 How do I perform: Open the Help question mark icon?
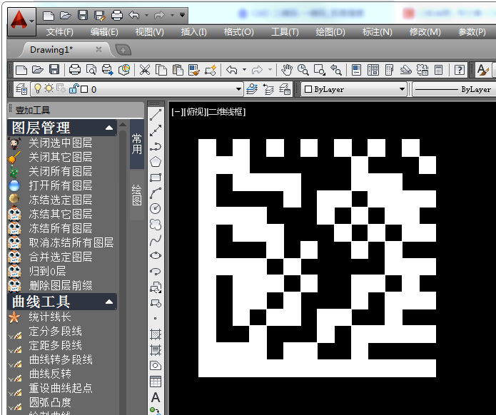[460, 70]
